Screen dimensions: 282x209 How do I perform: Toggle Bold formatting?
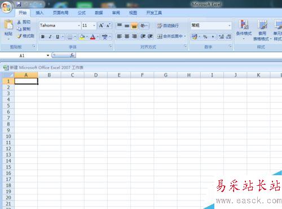[43, 37]
